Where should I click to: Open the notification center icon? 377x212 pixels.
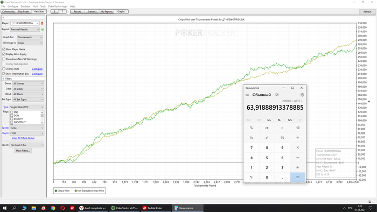[371, 208]
